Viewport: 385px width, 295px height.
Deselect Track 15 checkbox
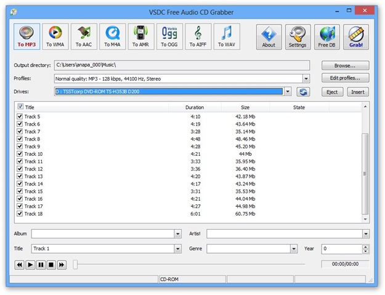(20, 191)
